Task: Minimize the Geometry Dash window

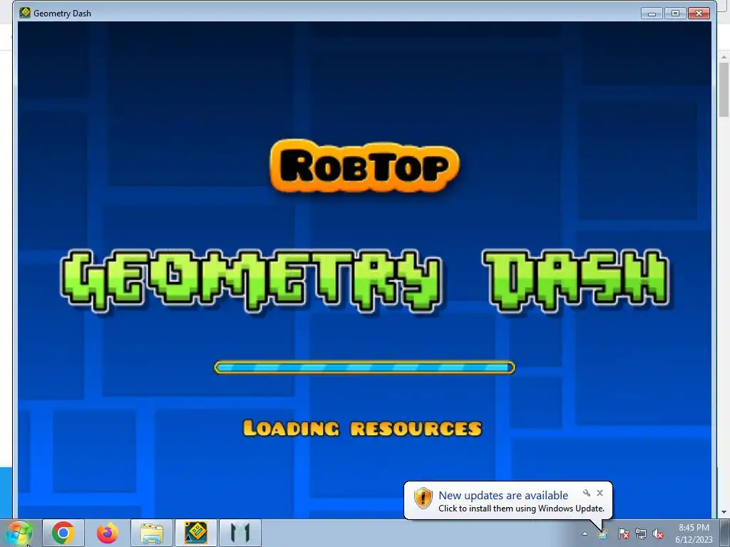Action: coord(652,13)
